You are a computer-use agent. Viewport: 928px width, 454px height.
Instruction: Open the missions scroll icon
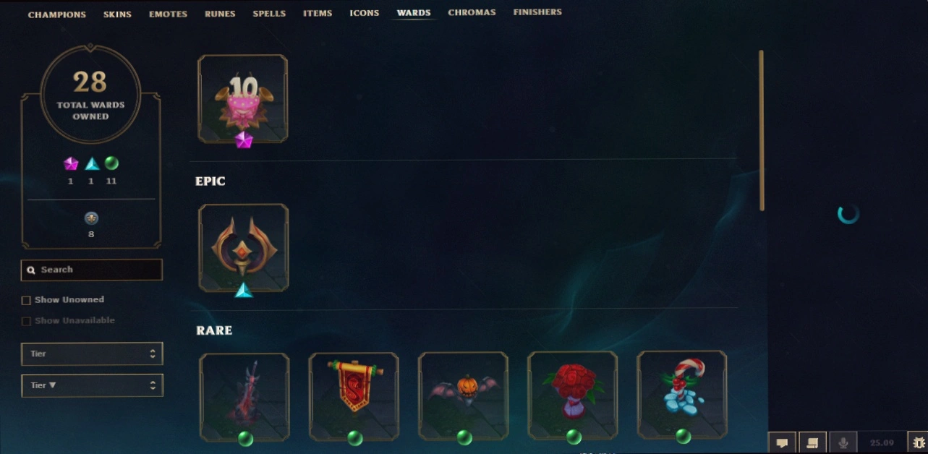point(812,442)
